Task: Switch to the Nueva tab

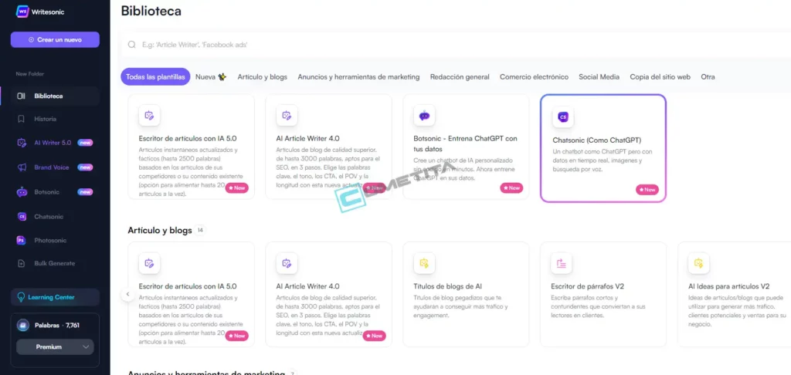Action: [211, 76]
